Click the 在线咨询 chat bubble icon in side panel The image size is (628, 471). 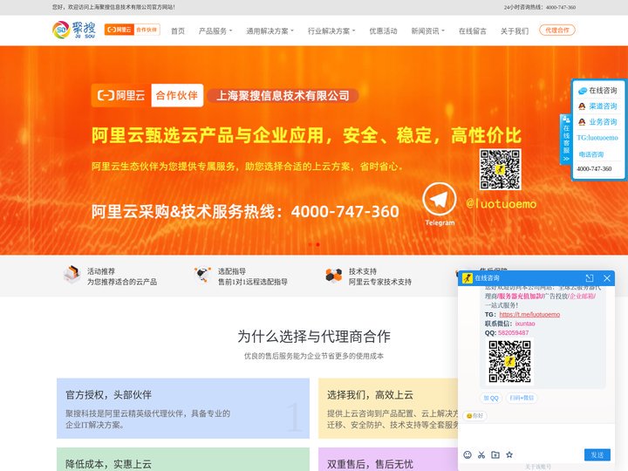point(583,91)
